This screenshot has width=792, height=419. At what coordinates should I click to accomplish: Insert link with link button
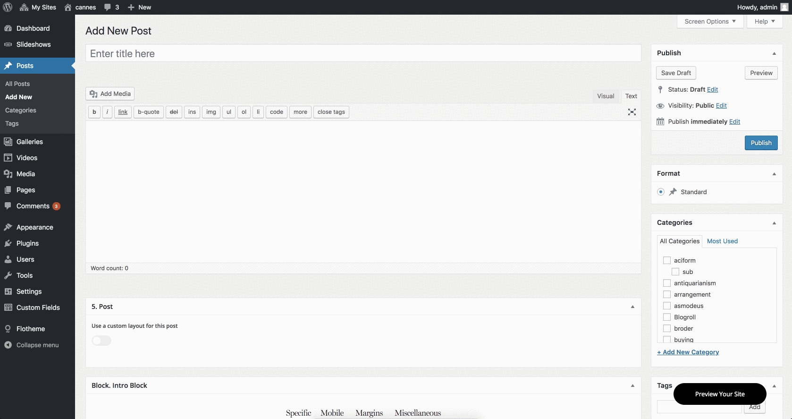point(123,112)
